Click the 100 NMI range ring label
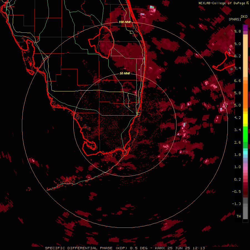 125,22
